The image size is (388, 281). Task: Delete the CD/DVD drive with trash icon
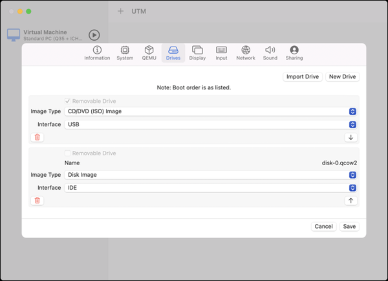[38, 137]
